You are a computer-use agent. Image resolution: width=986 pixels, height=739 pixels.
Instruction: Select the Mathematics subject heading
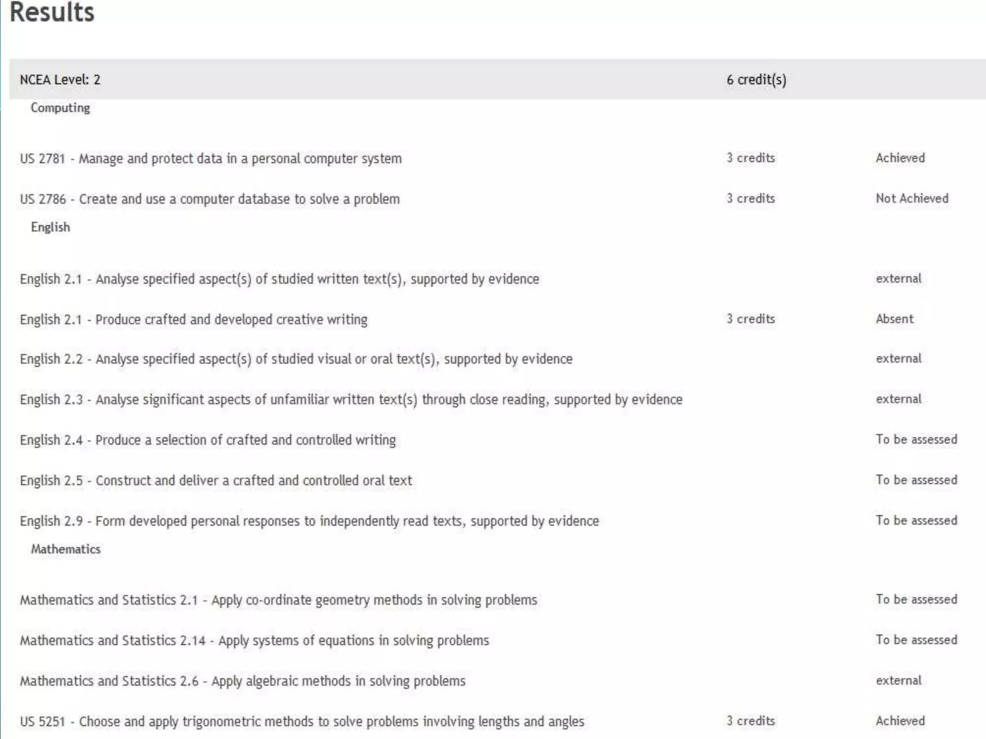click(x=65, y=549)
